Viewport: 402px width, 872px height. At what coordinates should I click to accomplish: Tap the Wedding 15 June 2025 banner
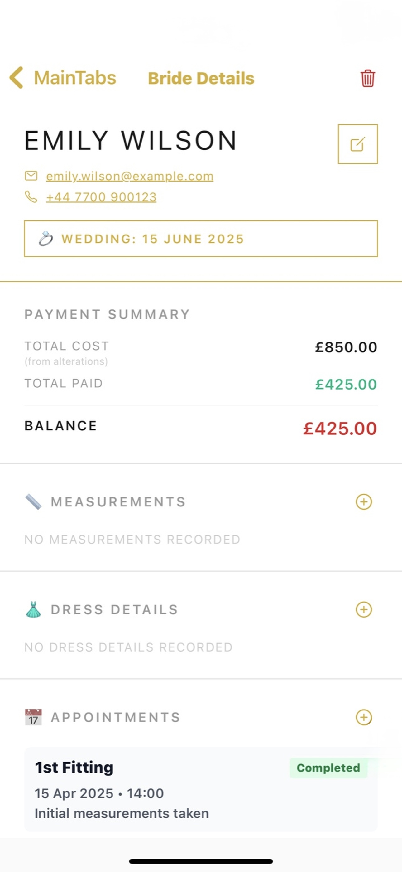click(x=201, y=239)
